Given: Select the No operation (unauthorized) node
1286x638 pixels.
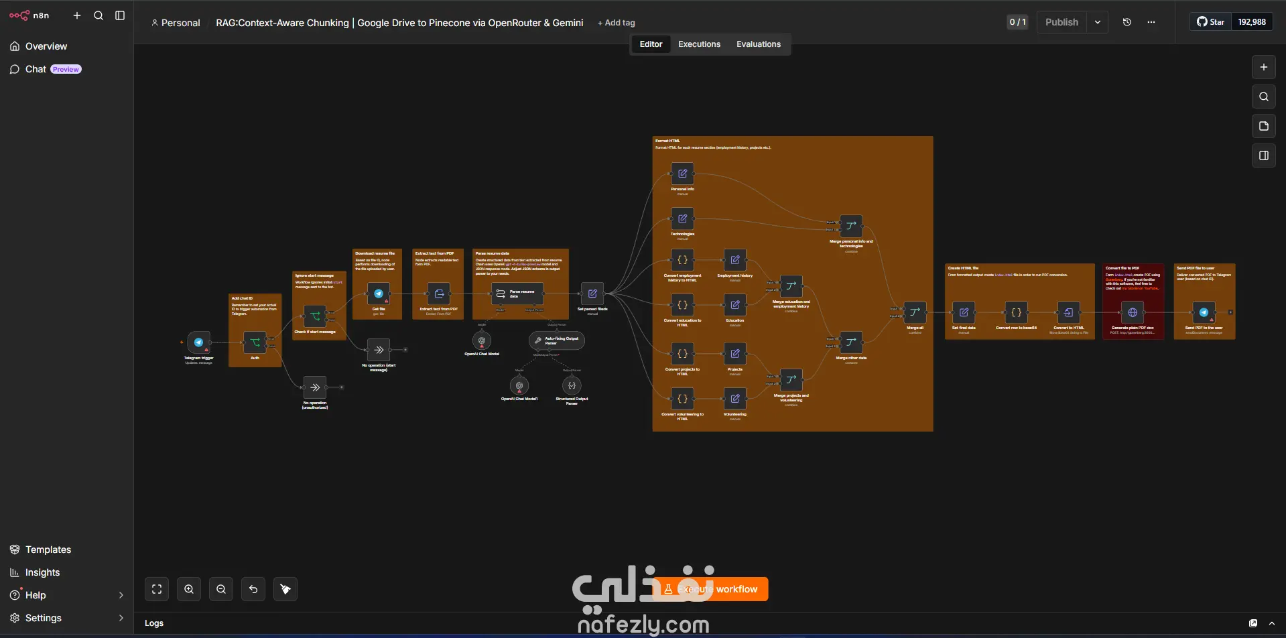Looking at the screenshot, I should [x=315, y=387].
